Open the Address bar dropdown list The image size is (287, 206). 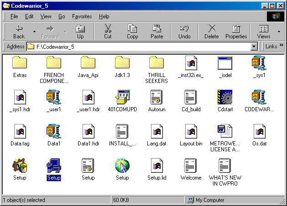pyautogui.click(x=254, y=46)
